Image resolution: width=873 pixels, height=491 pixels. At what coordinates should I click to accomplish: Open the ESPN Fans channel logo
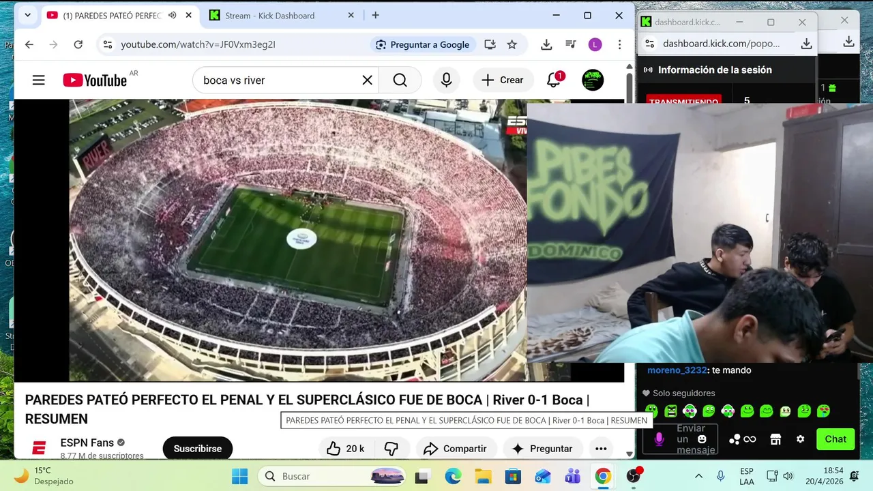point(39,448)
